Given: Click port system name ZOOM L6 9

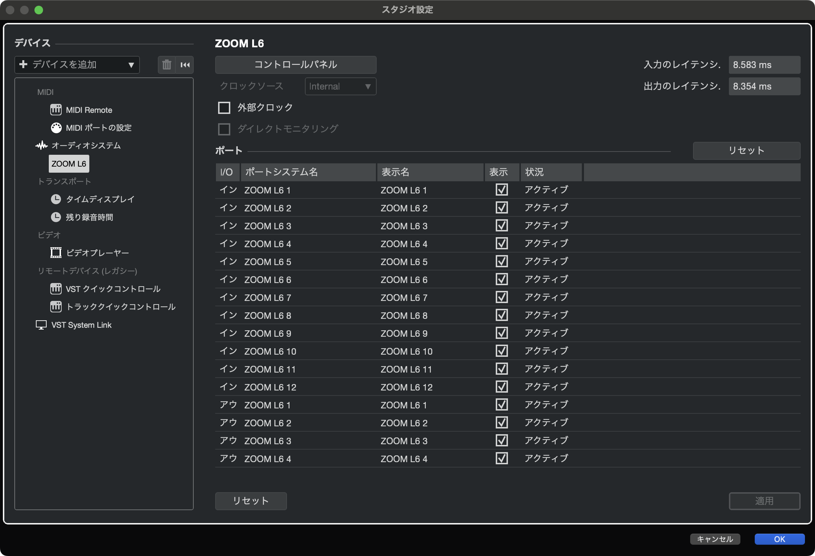Looking at the screenshot, I should pos(268,334).
